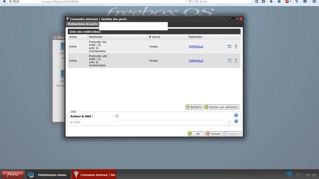Click the volume speaker icon in taskbar
The image size is (319, 179).
click(x=299, y=175)
